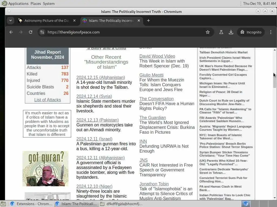The width and height of the screenshot is (277, 207).
Task: Open the INN link
Action: 143,141
